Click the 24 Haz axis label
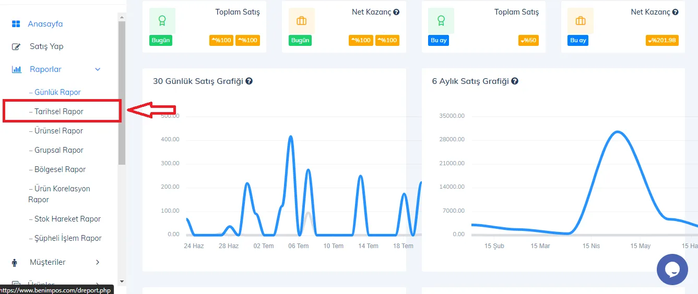The width and height of the screenshot is (698, 294). point(194,246)
